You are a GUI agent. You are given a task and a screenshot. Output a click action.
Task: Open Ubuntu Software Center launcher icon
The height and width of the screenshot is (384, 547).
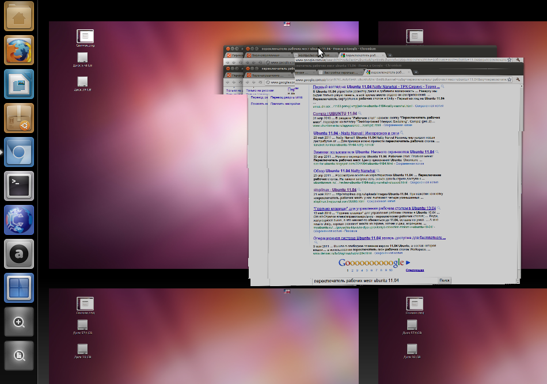(20, 118)
